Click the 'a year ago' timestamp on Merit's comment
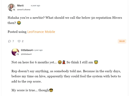 pyautogui.click(x=36, y=5)
